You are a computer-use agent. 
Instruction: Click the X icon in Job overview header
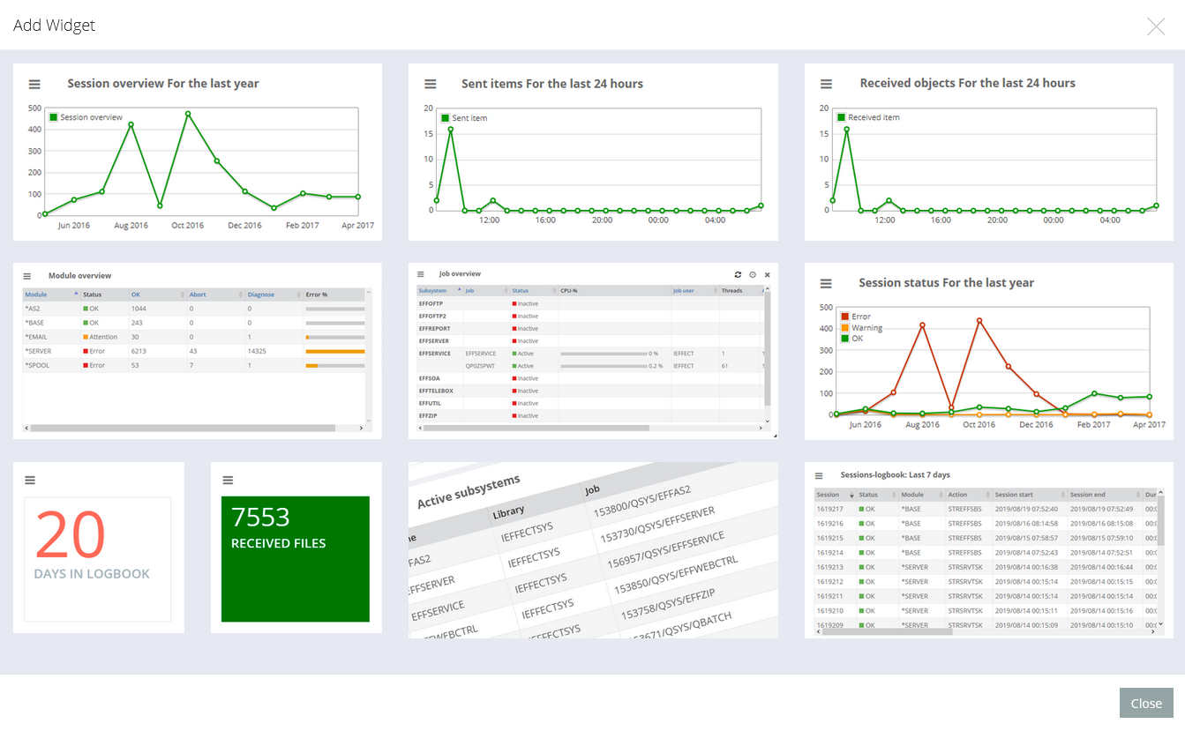[767, 275]
